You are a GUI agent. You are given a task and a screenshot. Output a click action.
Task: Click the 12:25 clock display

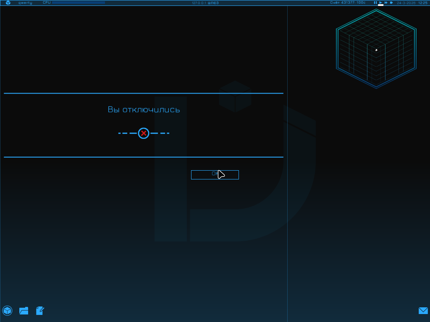click(x=422, y=3)
